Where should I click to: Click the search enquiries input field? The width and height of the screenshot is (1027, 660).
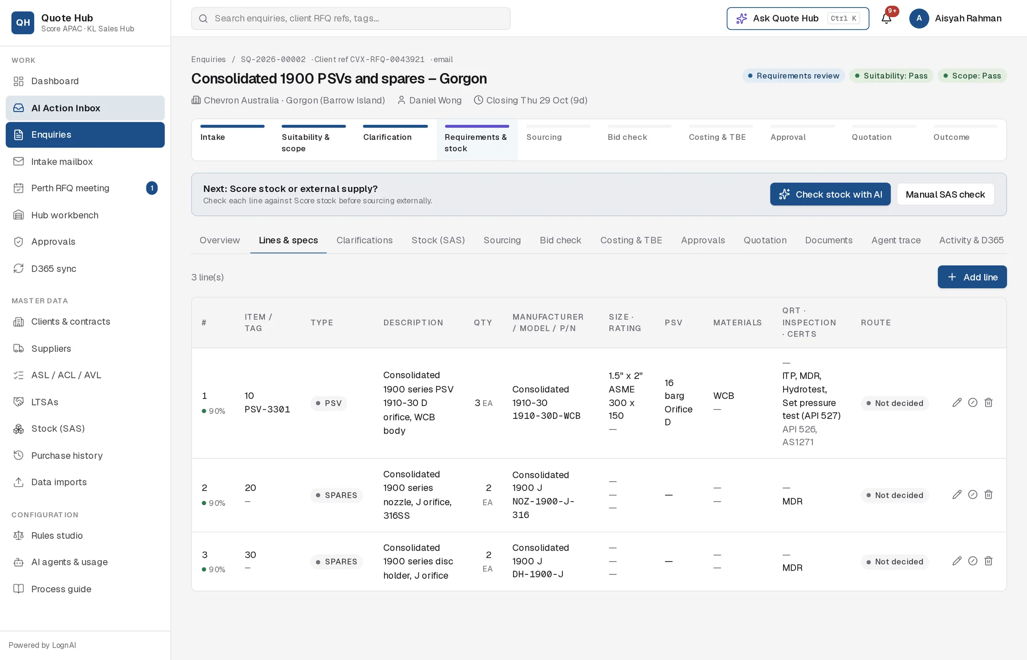351,19
